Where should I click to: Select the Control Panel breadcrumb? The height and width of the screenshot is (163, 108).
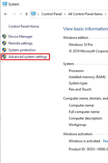click(x=52, y=14)
